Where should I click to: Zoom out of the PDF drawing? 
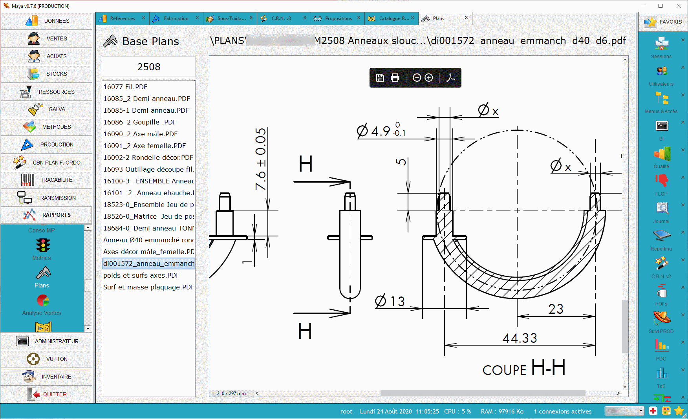point(417,78)
